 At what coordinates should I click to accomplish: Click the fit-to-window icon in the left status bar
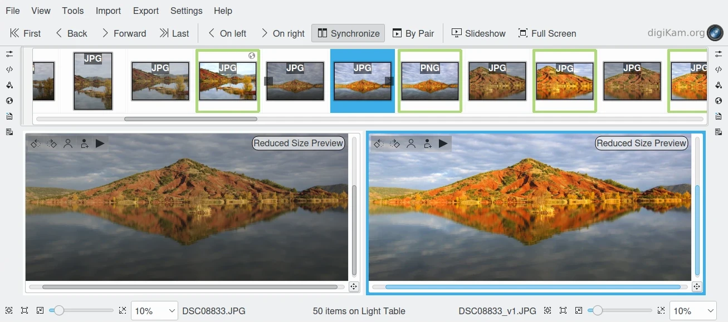click(x=25, y=311)
